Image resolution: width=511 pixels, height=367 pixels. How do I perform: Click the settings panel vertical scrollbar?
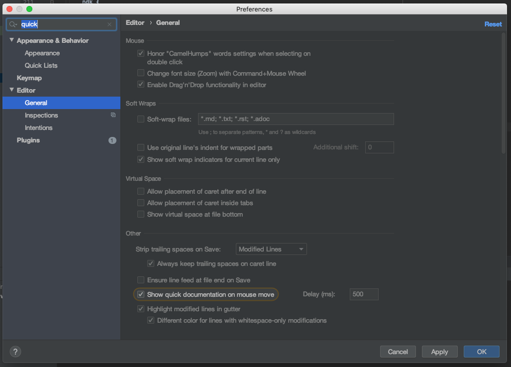point(504,93)
